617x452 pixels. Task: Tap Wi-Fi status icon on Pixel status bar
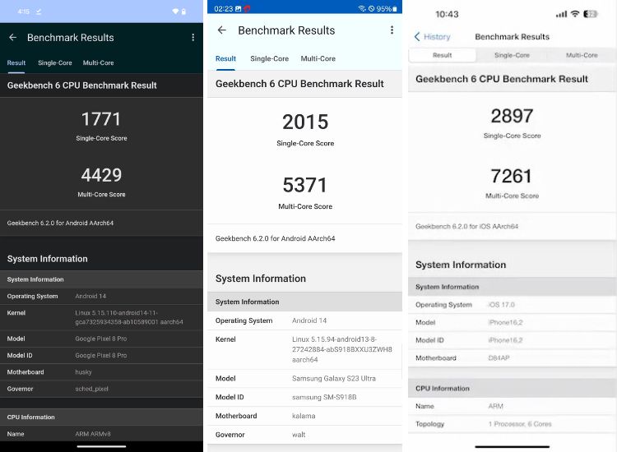click(175, 12)
